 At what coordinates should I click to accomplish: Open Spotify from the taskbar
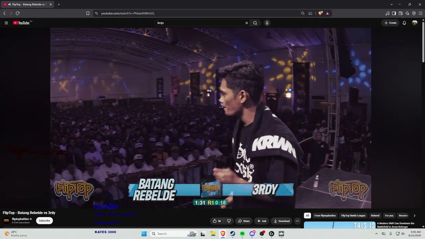(242, 234)
